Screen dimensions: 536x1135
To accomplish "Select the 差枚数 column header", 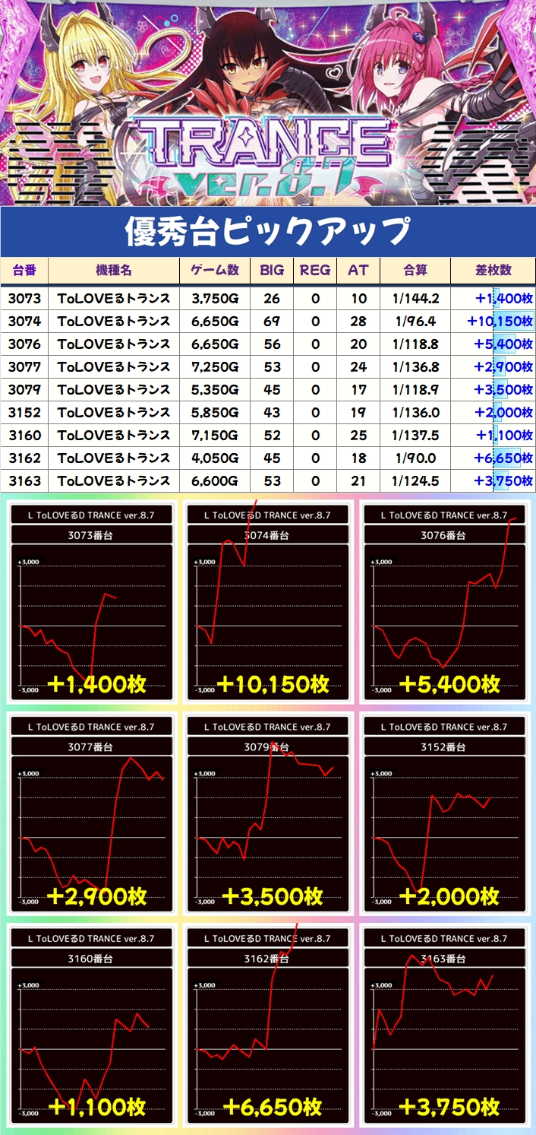I will coord(493,271).
